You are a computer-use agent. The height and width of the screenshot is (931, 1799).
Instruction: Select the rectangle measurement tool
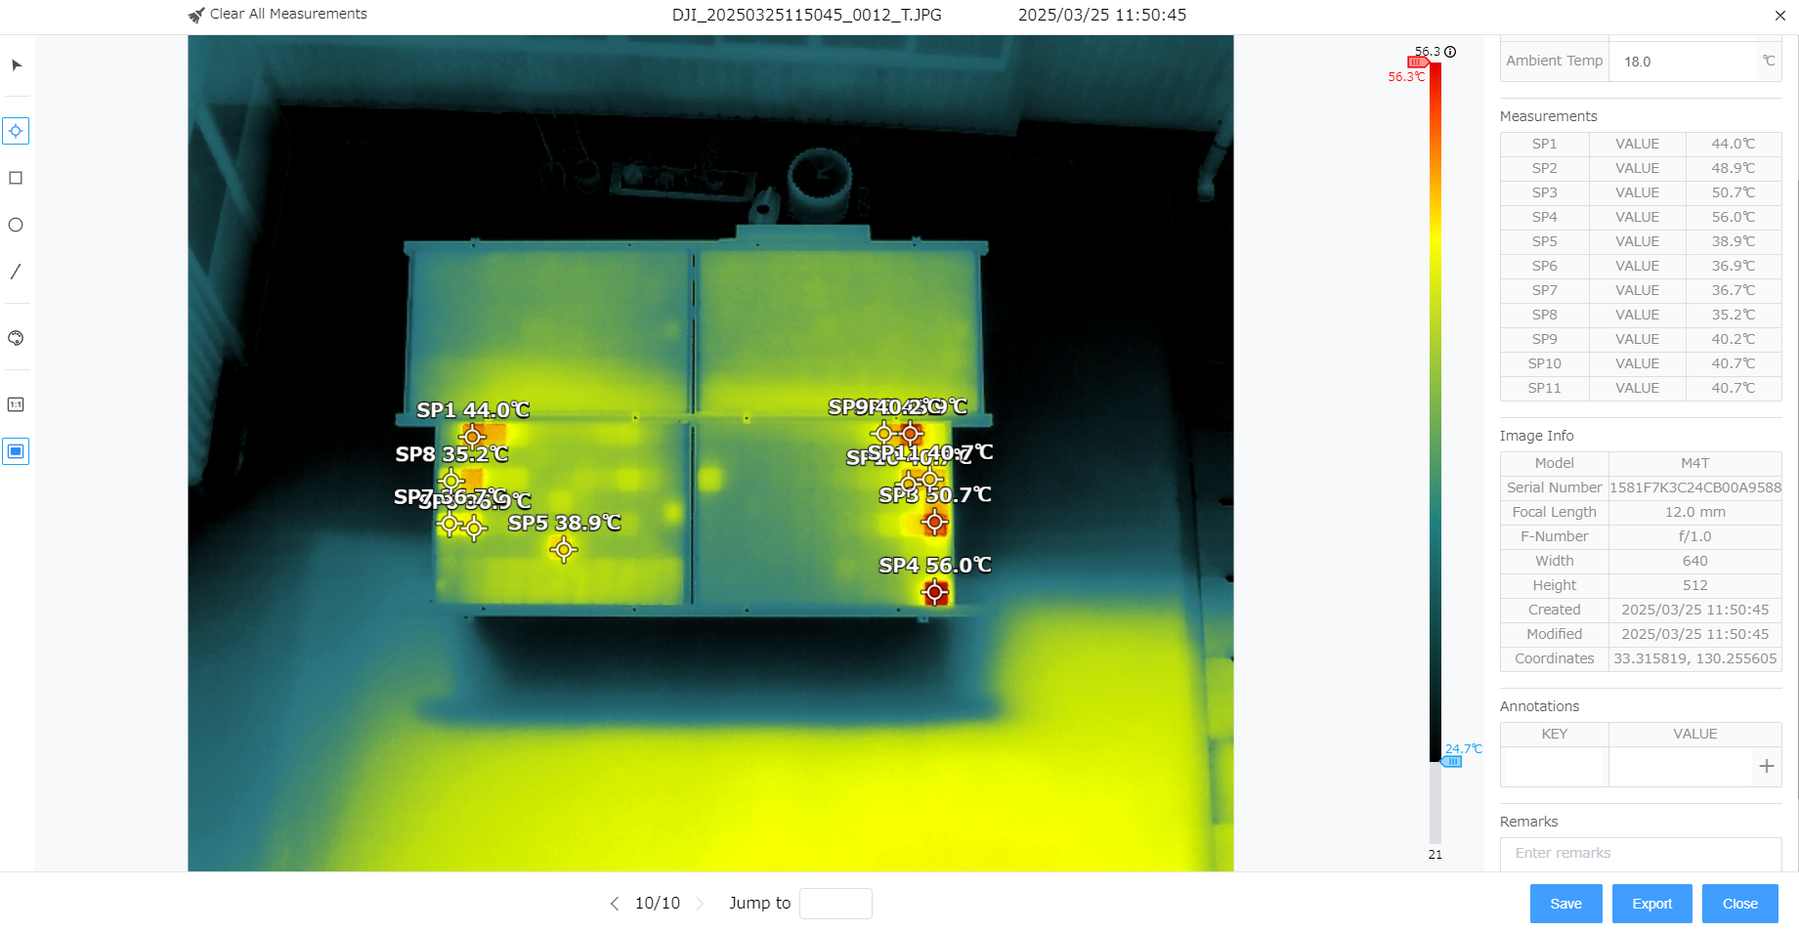coord(16,178)
